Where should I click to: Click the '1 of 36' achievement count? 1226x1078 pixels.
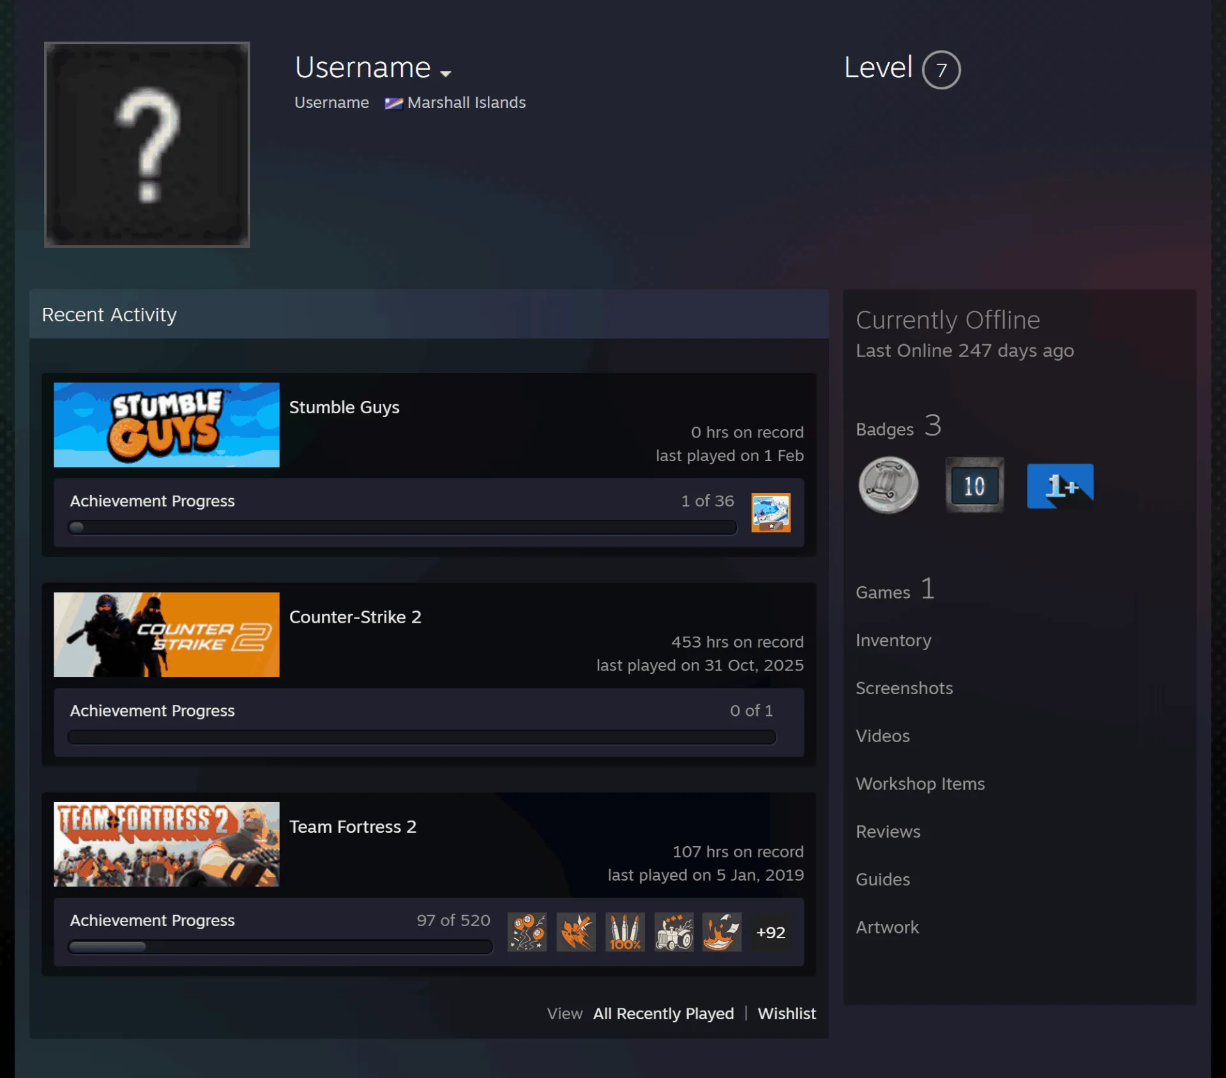(x=708, y=501)
